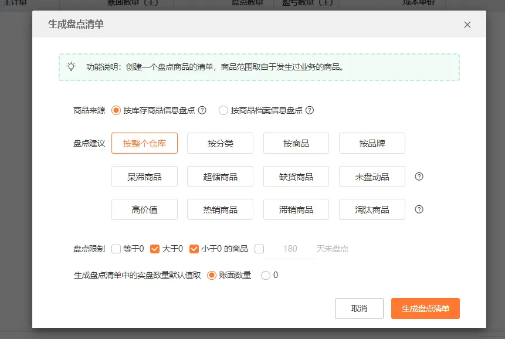The height and width of the screenshot is (339, 505).
Task: Choose the 按品牌 suggestion
Action: pyautogui.click(x=372, y=143)
